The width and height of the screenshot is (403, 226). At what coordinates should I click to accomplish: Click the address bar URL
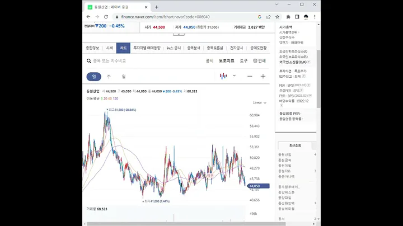165,17
